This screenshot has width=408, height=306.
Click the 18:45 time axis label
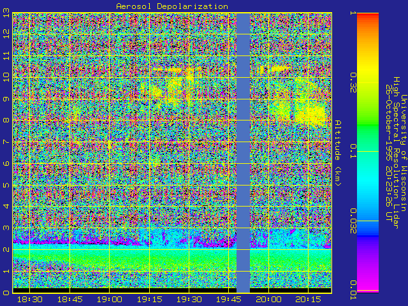69,300
